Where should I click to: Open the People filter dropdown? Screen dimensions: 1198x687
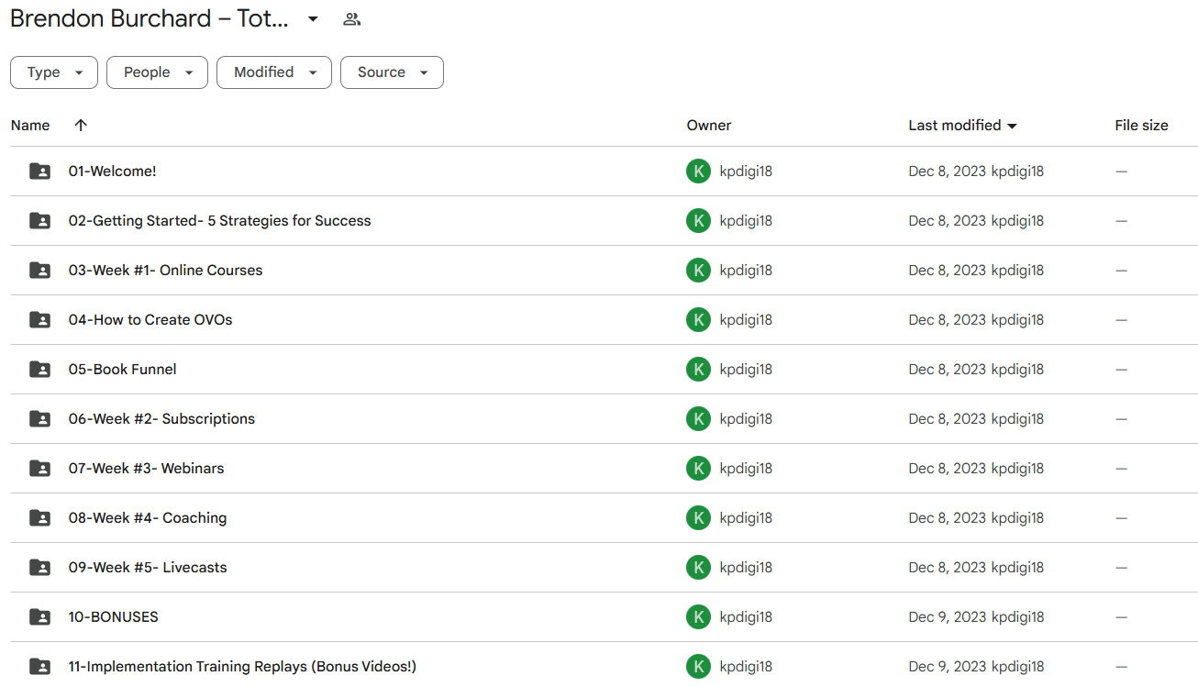tap(157, 72)
